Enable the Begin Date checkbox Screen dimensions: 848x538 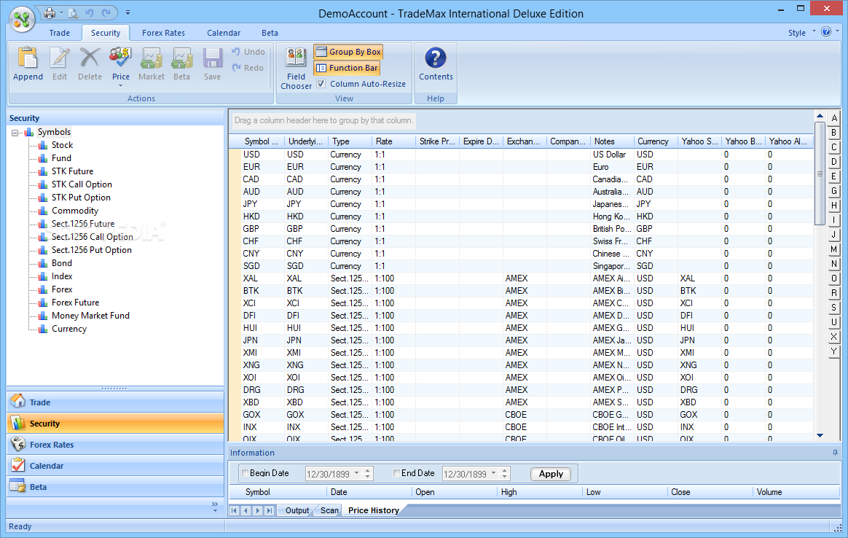[x=246, y=473]
